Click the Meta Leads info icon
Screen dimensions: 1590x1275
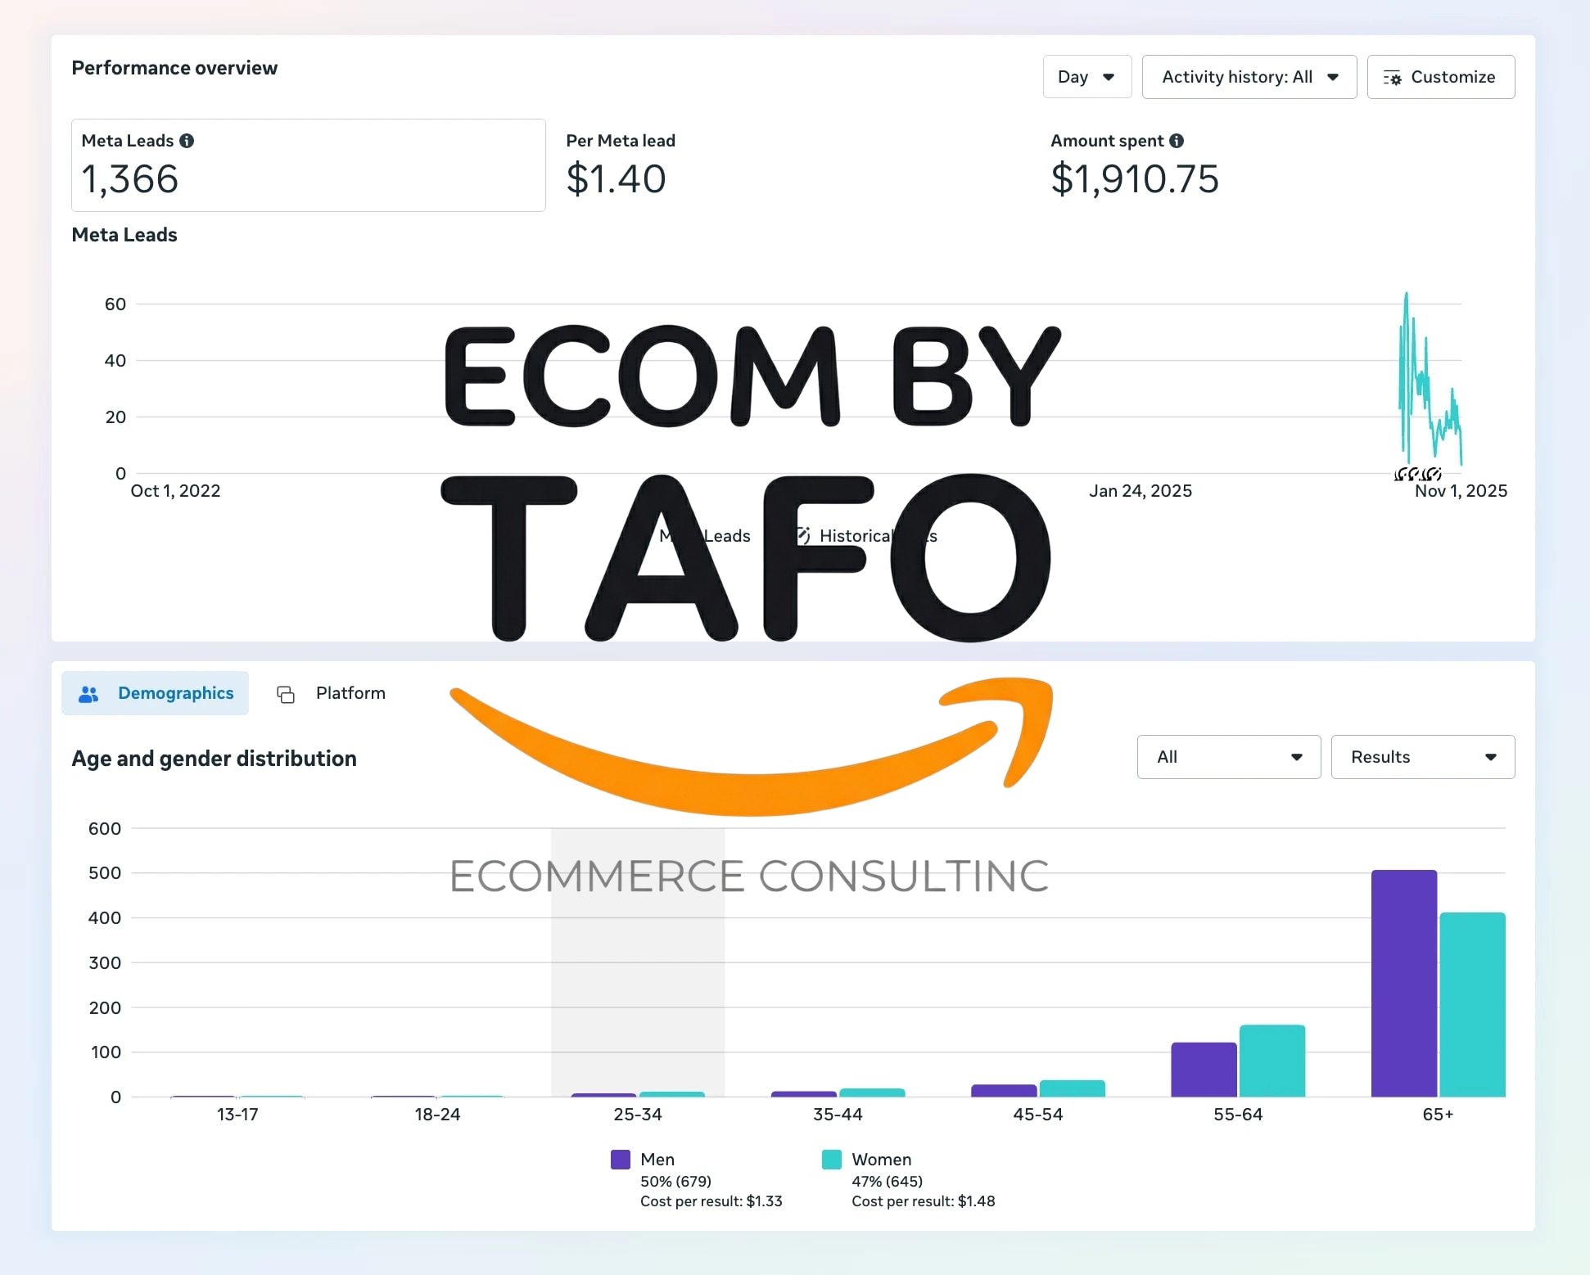[x=187, y=141]
